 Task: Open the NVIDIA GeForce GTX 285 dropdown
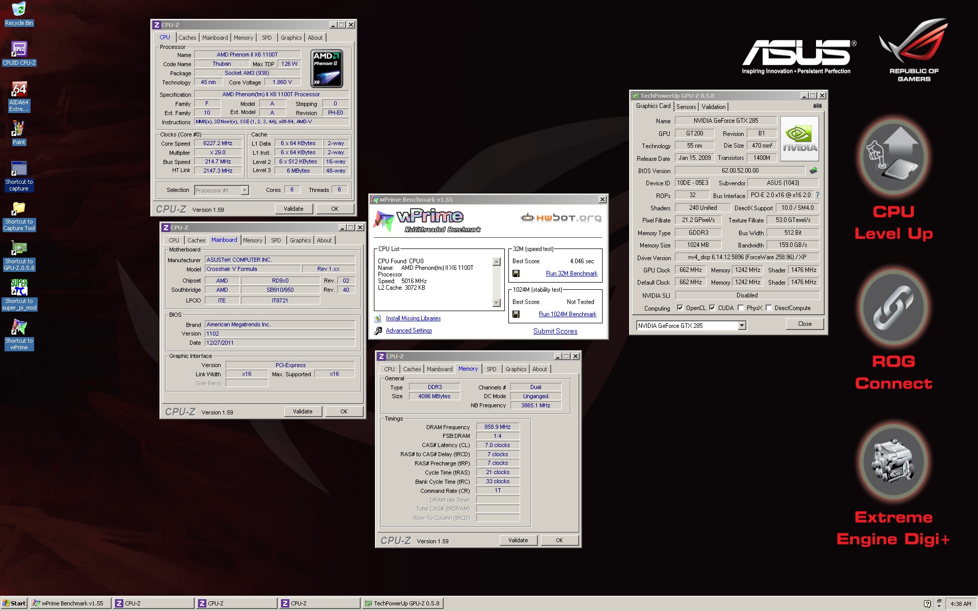click(x=742, y=325)
